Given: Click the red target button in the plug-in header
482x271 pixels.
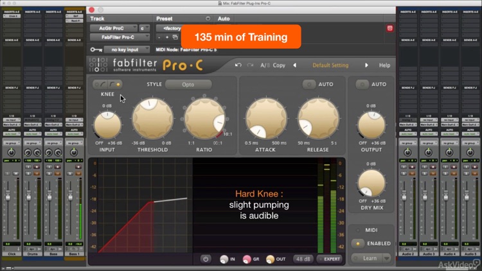Looking at the screenshot, I should point(390,28).
